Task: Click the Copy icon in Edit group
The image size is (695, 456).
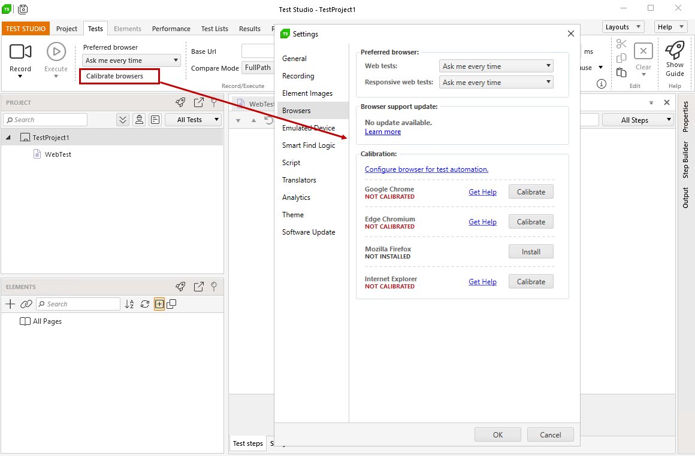Action: pyautogui.click(x=621, y=58)
